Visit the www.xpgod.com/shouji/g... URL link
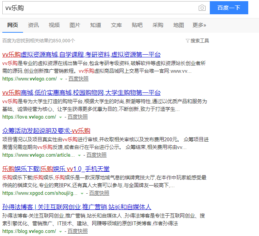This screenshot has height=236, width=259. [x=40, y=193]
